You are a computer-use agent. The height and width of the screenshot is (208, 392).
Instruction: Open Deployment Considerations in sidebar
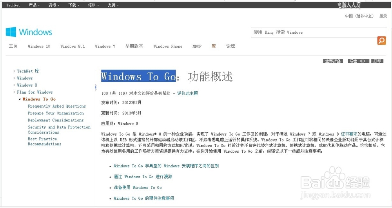(56, 120)
